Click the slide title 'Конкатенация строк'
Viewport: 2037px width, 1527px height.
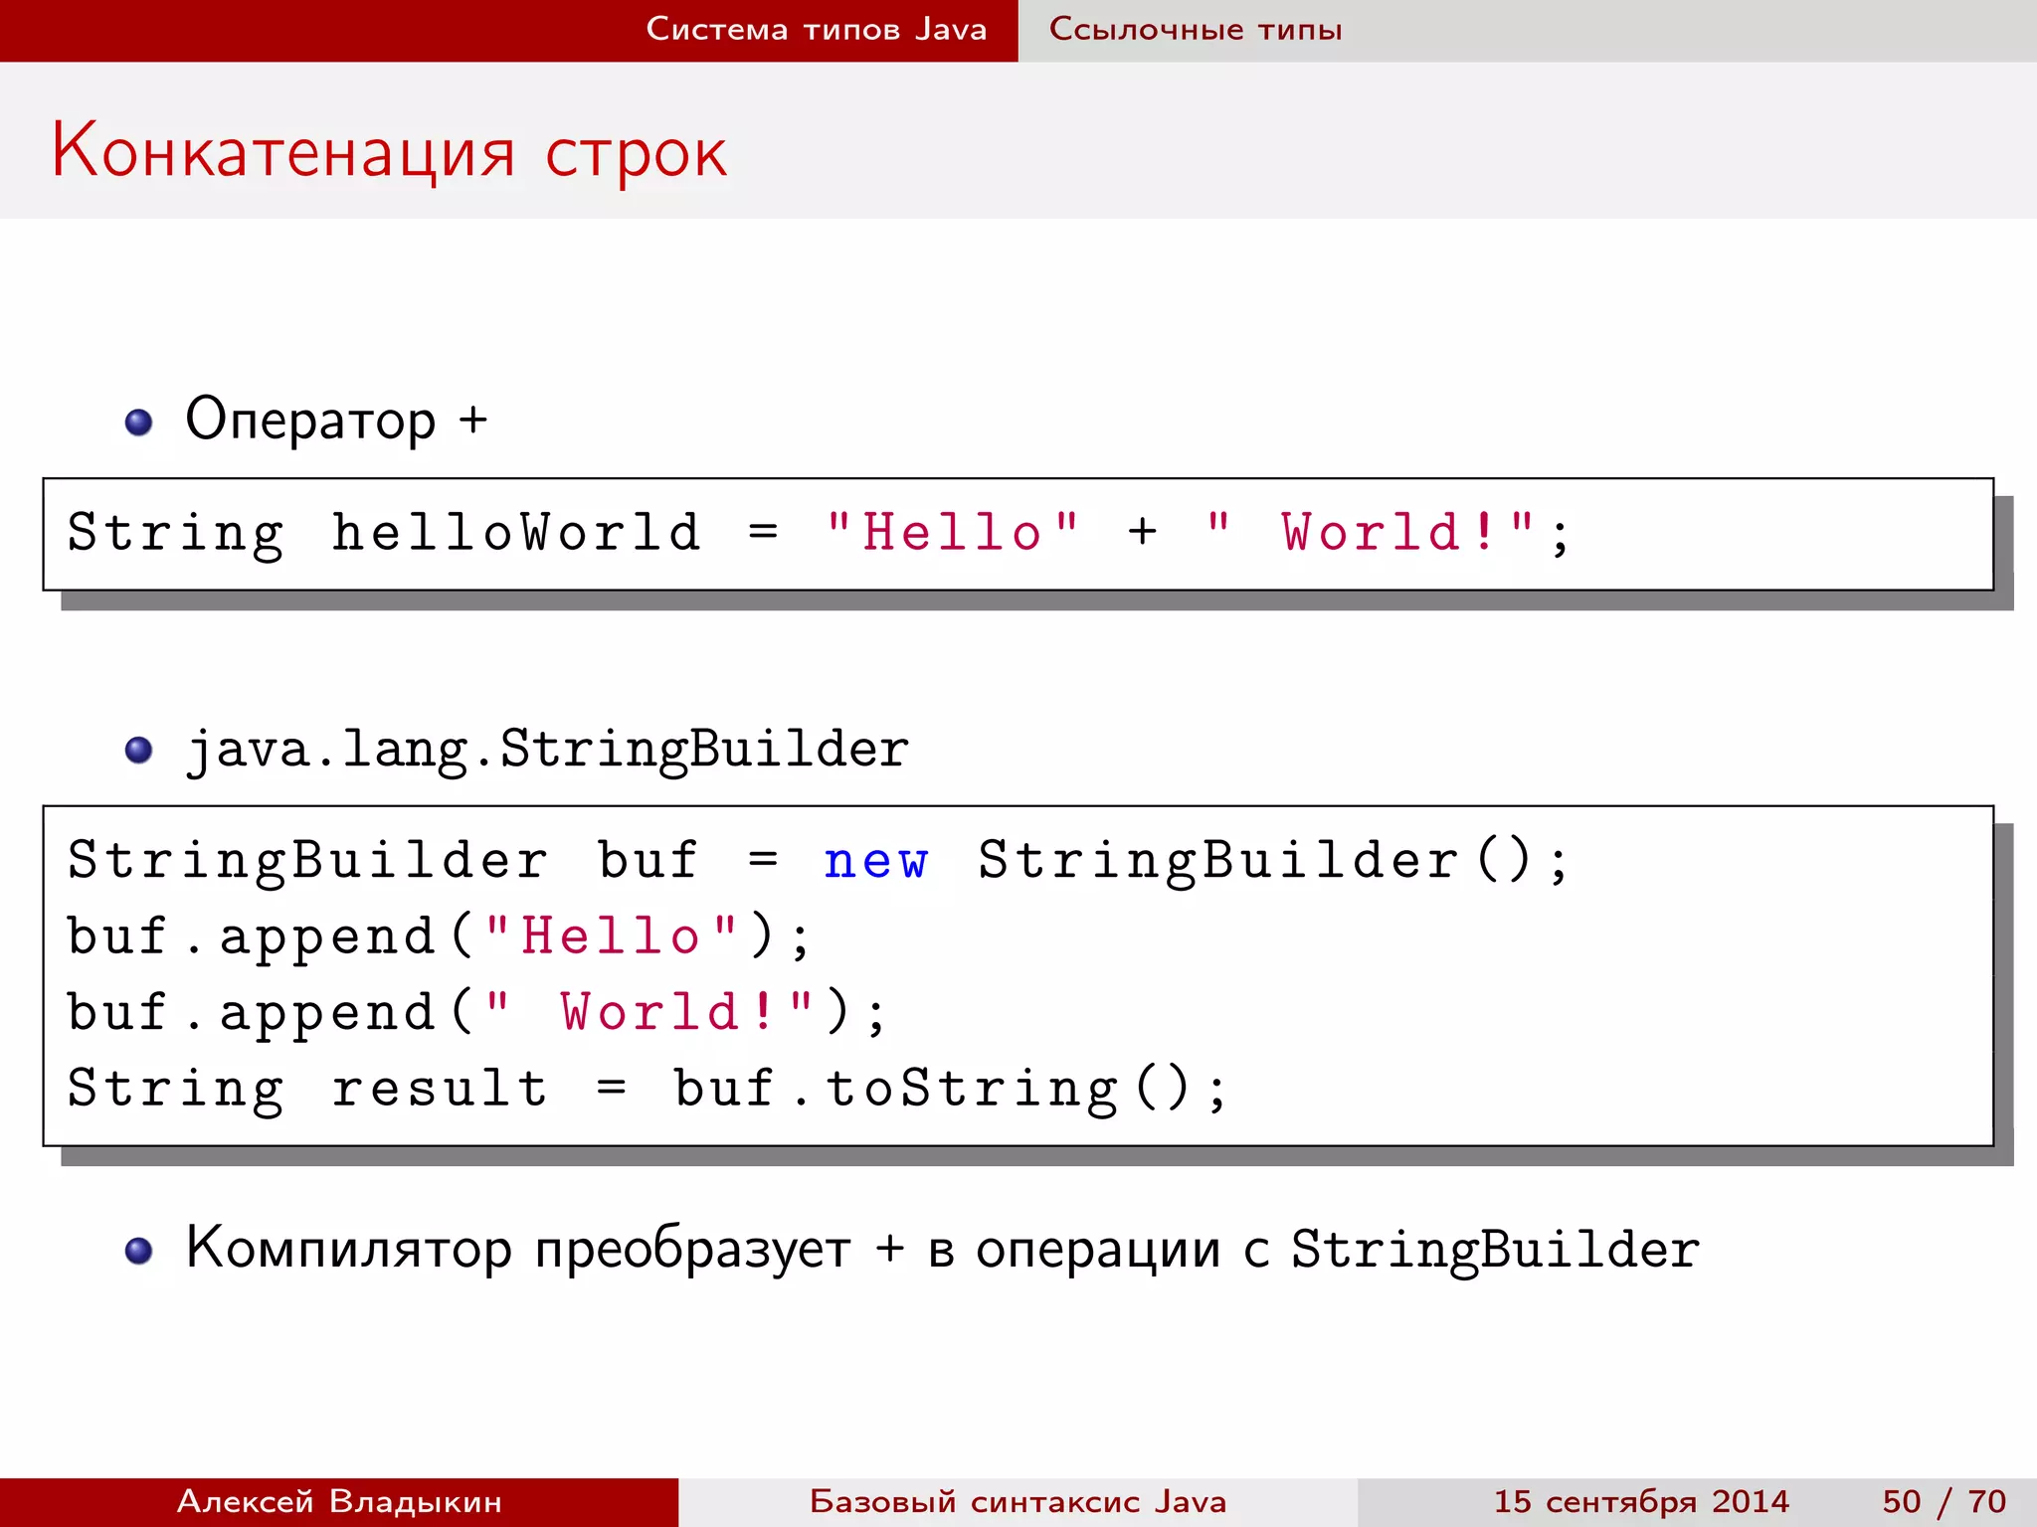click(x=389, y=151)
